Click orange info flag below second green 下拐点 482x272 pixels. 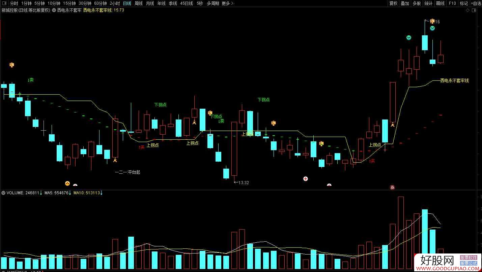coord(274,123)
